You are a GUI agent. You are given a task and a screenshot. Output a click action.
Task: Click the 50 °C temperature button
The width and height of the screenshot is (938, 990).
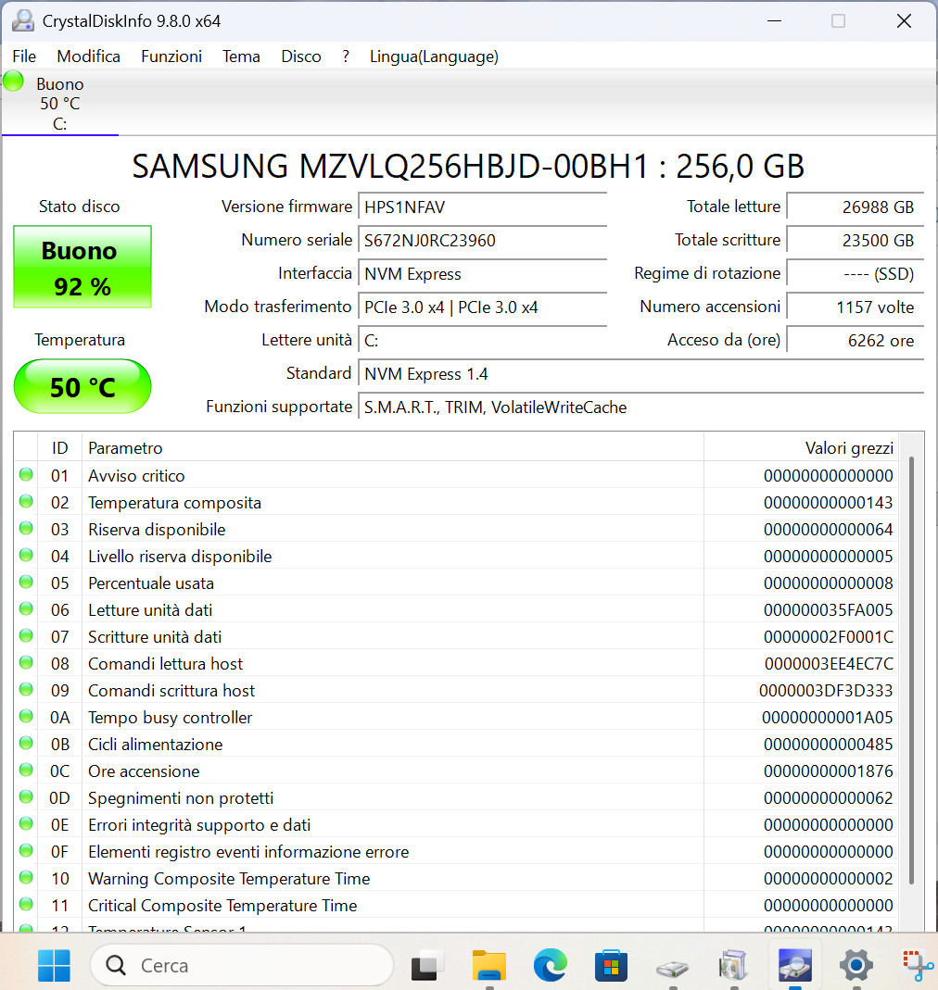pos(82,386)
